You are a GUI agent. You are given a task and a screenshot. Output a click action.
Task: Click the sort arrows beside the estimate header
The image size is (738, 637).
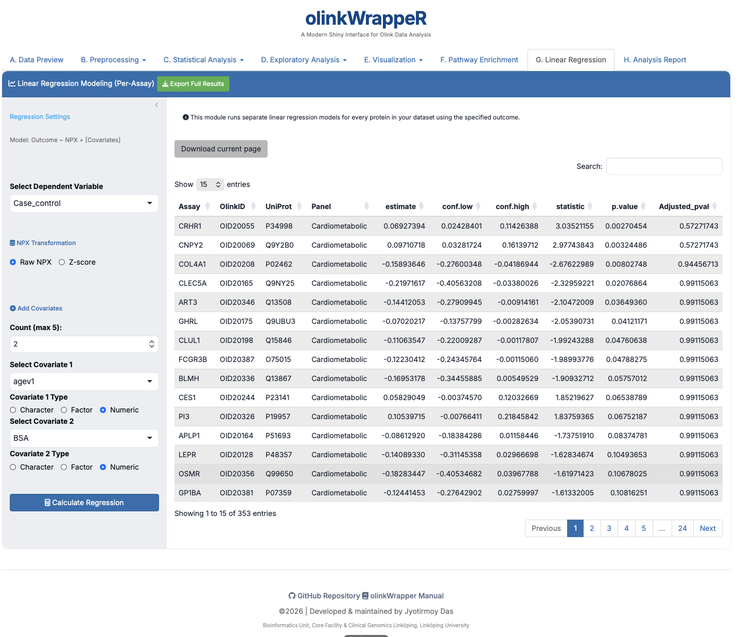(421, 206)
